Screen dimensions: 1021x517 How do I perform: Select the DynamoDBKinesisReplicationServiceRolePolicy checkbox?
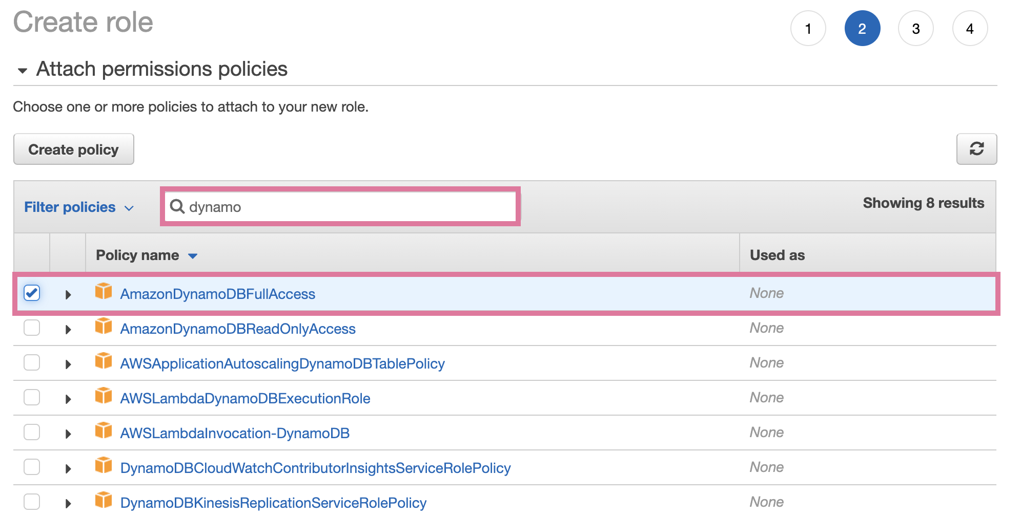click(32, 502)
